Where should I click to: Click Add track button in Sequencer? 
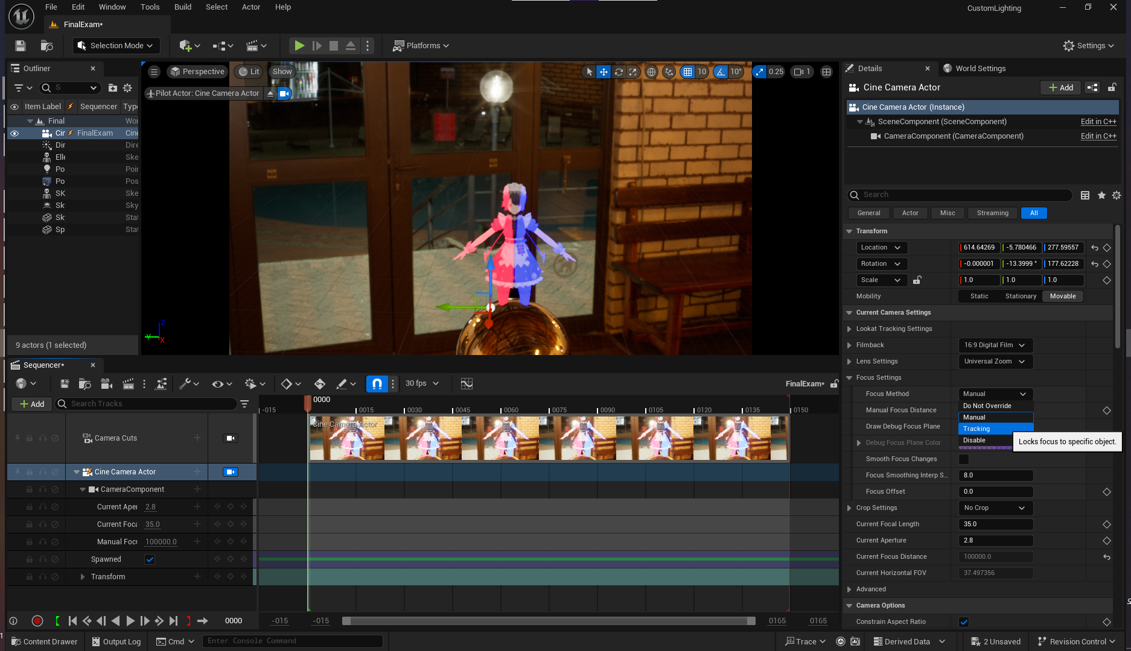tap(32, 404)
